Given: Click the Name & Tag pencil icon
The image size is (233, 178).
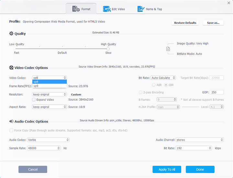Looking at the screenshot, I should tap(141, 9).
